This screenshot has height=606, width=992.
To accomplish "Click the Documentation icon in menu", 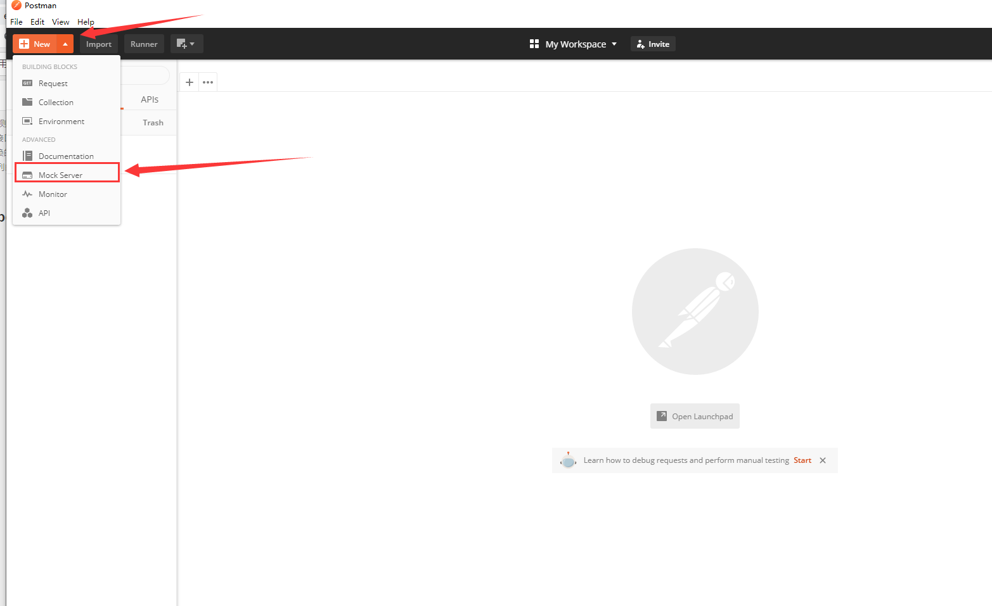I will [x=27, y=156].
